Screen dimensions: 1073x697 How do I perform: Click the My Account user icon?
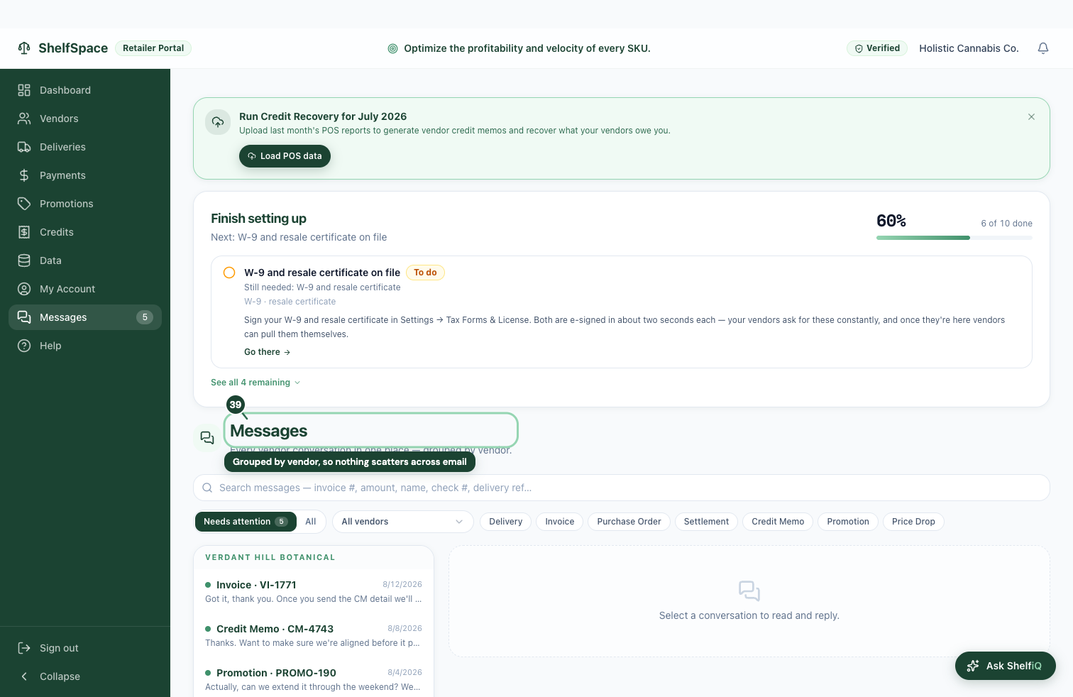(x=24, y=289)
